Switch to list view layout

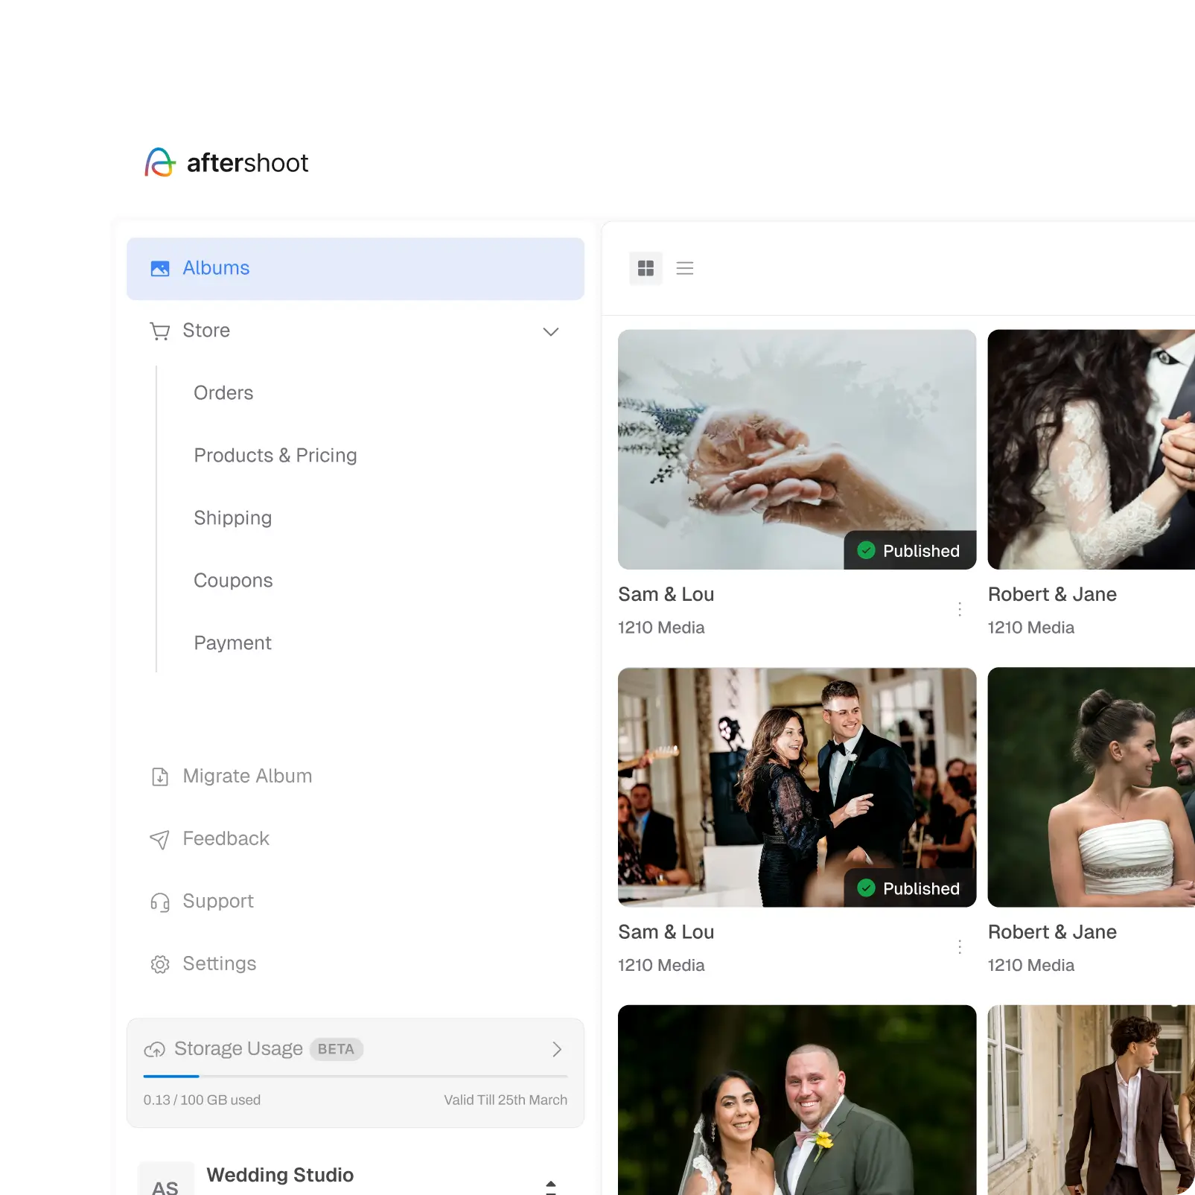tap(684, 268)
